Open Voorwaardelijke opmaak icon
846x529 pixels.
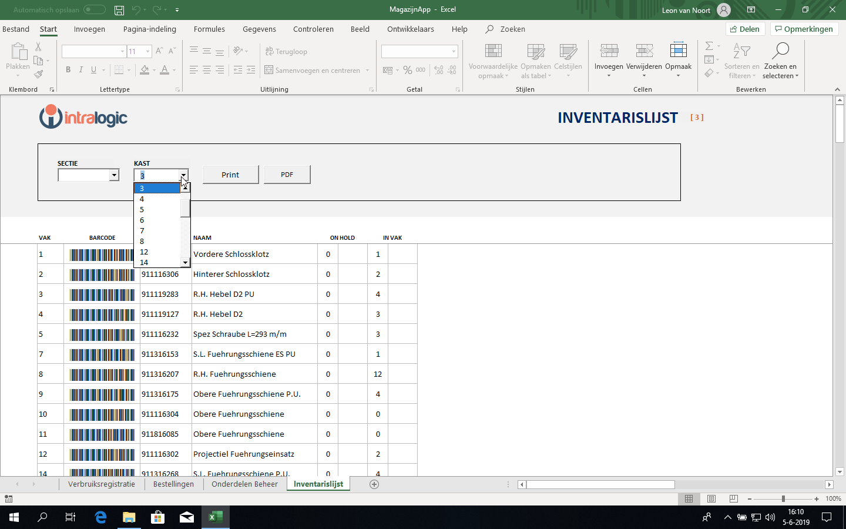coord(493,52)
